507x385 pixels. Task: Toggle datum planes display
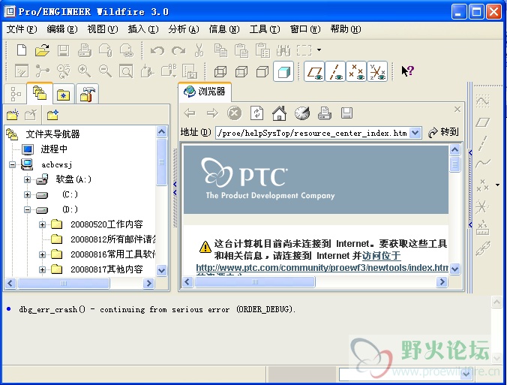click(x=314, y=71)
